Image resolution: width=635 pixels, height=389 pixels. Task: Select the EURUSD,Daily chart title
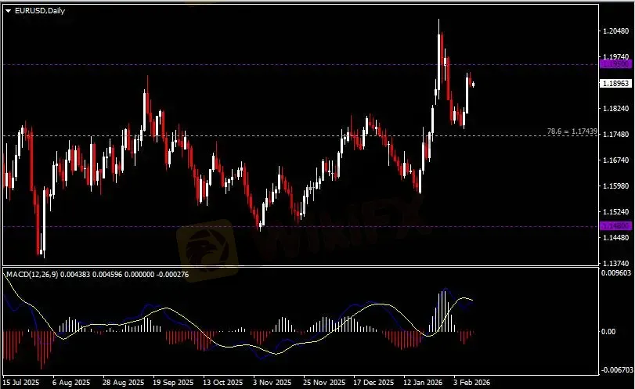(40, 11)
